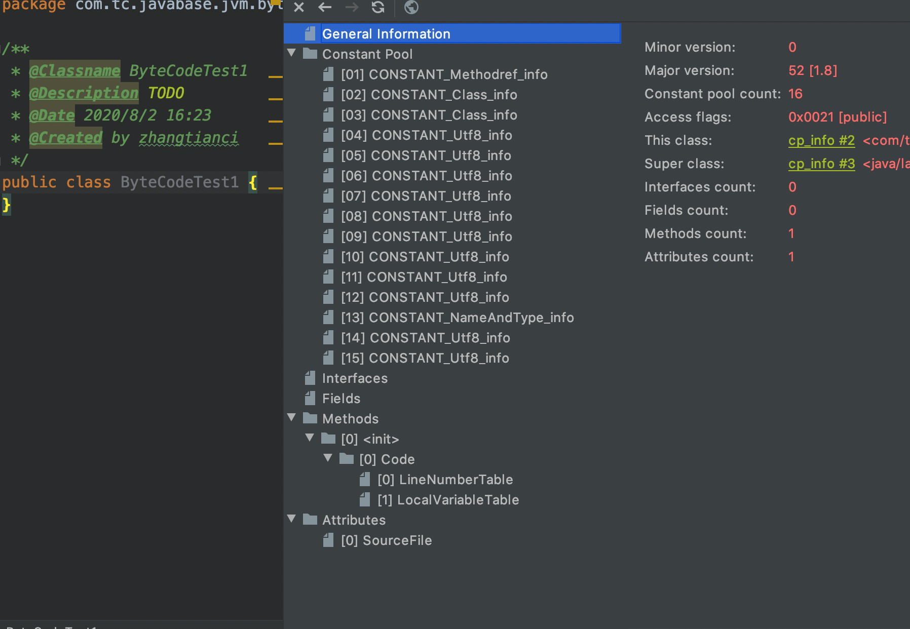Image resolution: width=910 pixels, height=629 pixels.
Task: Click the Interfaces file icon
Action: coord(310,378)
